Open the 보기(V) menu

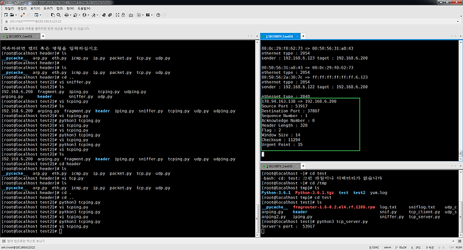pos(35,8)
